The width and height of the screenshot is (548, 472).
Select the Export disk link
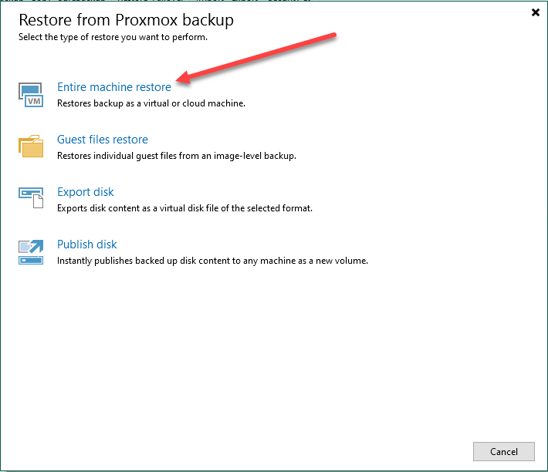86,192
